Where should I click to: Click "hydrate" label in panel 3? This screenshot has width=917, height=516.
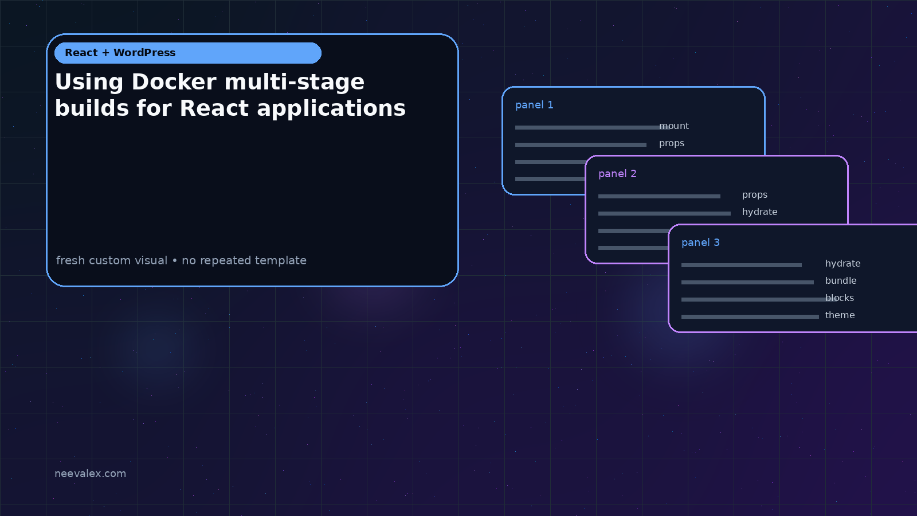[843, 263]
